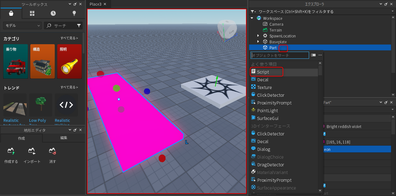Open the モデル category dropdown in Toolbox
This screenshot has height=196, width=396.
tap(22, 26)
